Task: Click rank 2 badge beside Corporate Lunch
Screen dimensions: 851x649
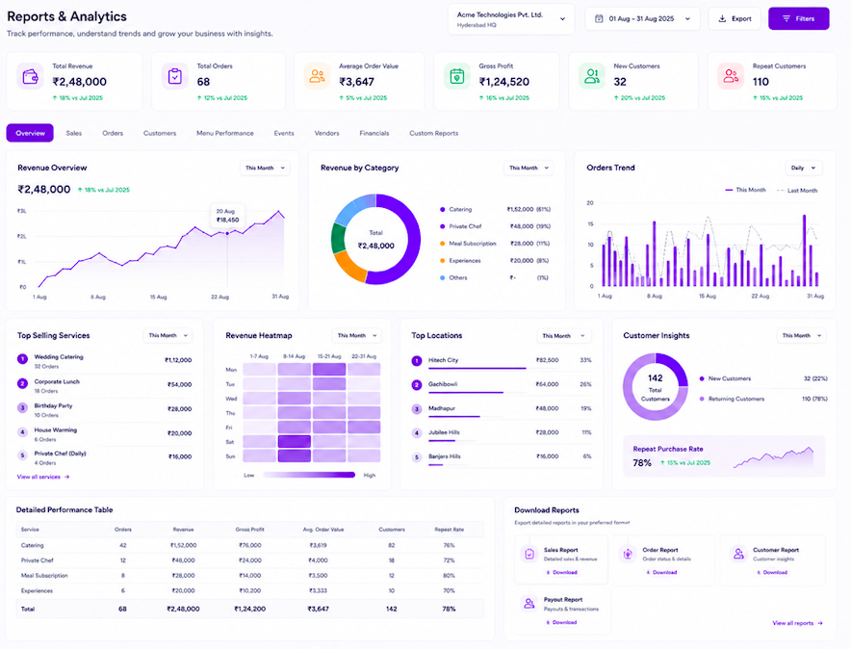Action: 22,383
